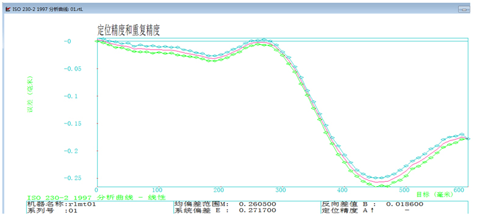Click the value 0.018600 for 反向差值 B

point(404,204)
